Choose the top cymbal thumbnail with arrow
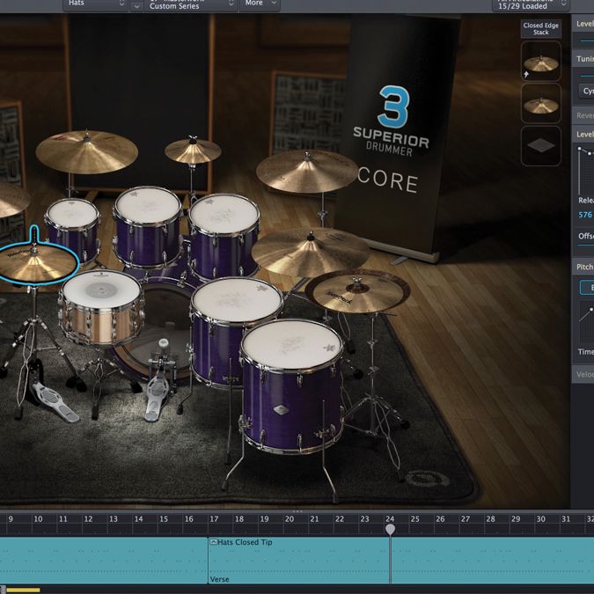Image resolution: width=594 pixels, height=594 pixels. click(x=540, y=62)
